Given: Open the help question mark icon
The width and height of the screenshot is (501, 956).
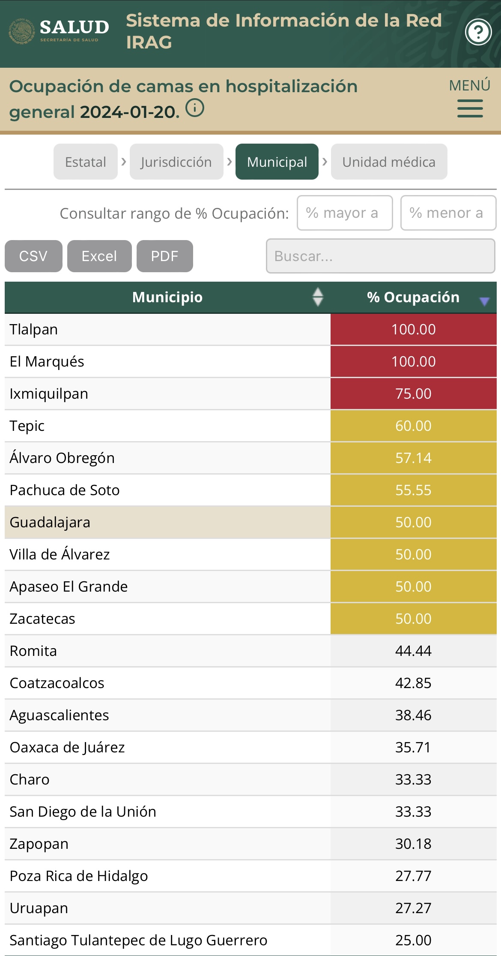Looking at the screenshot, I should coord(478,32).
